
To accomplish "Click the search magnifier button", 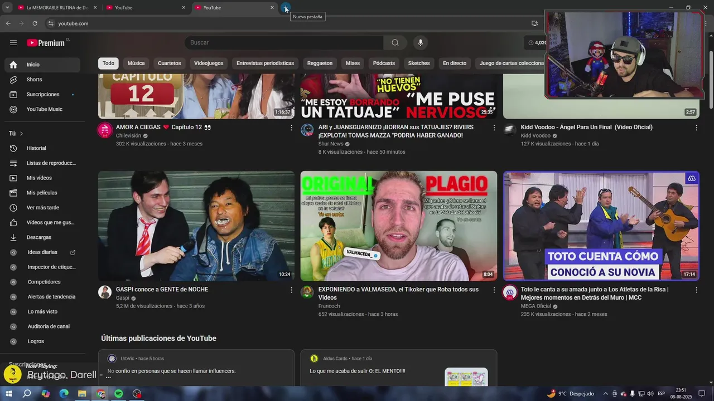I will (395, 43).
